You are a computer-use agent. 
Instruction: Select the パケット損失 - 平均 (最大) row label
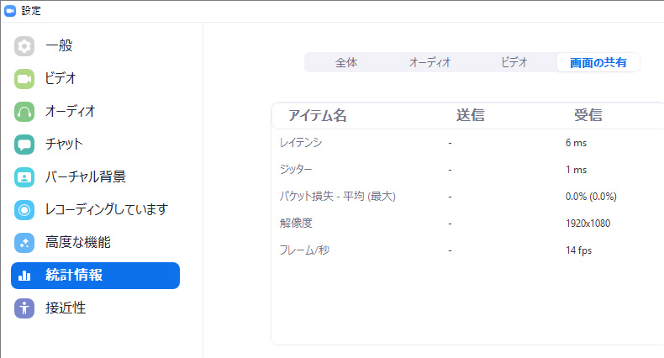tap(337, 197)
